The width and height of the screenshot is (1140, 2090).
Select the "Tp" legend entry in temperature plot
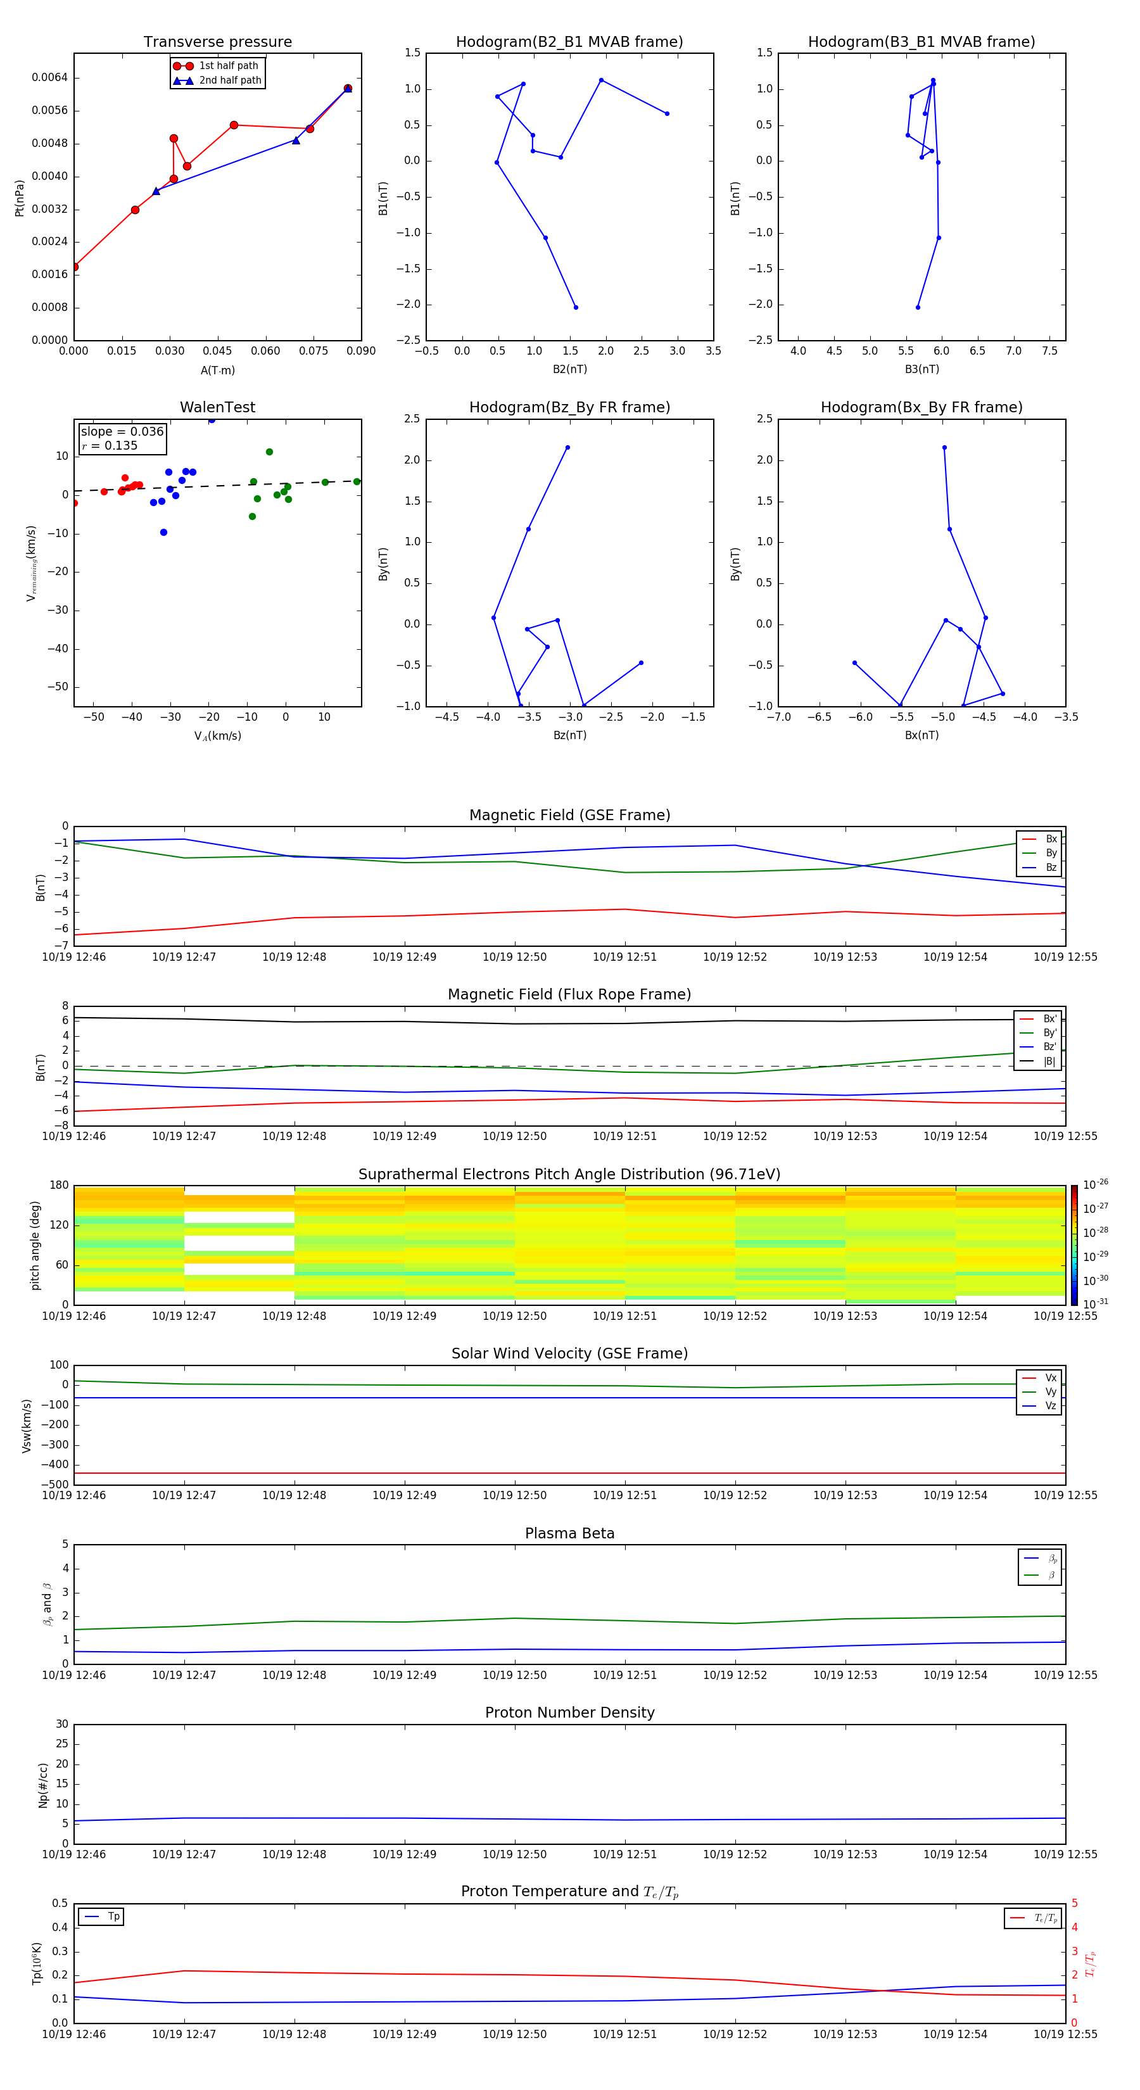point(101,1916)
